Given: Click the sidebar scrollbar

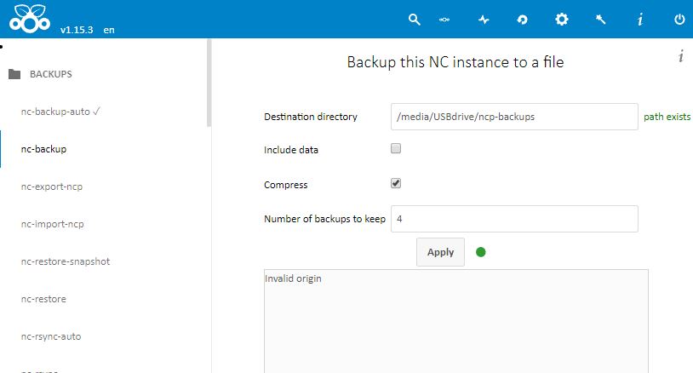Looking at the screenshot, I should coord(209,83).
